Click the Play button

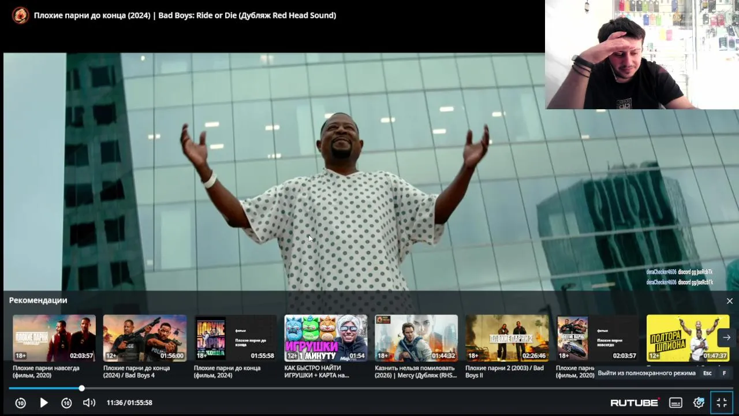click(x=44, y=403)
